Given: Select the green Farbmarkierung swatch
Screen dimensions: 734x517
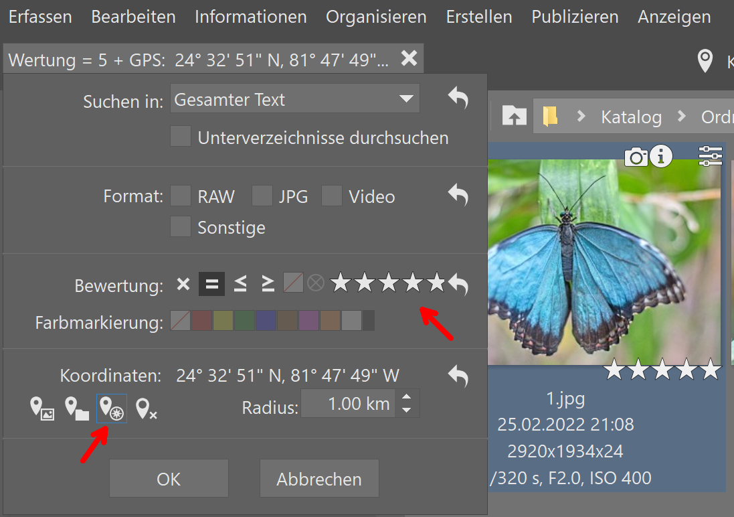Looking at the screenshot, I should pos(244,320).
